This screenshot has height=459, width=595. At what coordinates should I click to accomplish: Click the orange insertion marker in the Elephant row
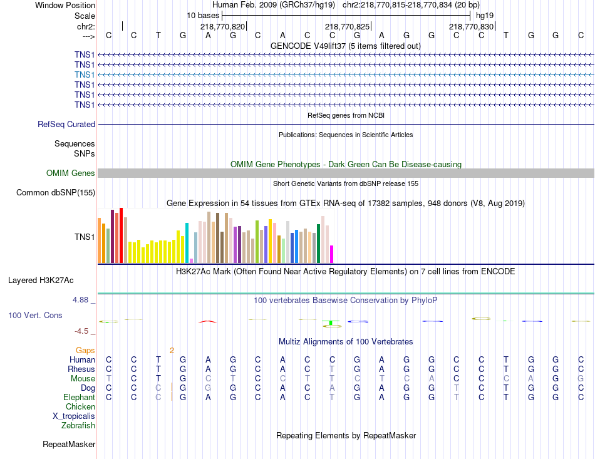(x=172, y=397)
